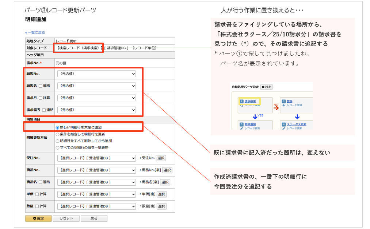Select the すべての明細行の値を一括更新 radio option

(x=57, y=148)
